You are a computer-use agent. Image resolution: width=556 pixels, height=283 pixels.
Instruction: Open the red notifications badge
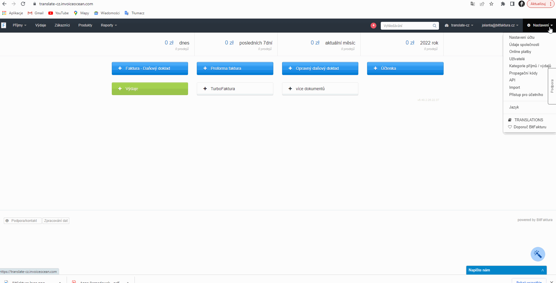[373, 26]
